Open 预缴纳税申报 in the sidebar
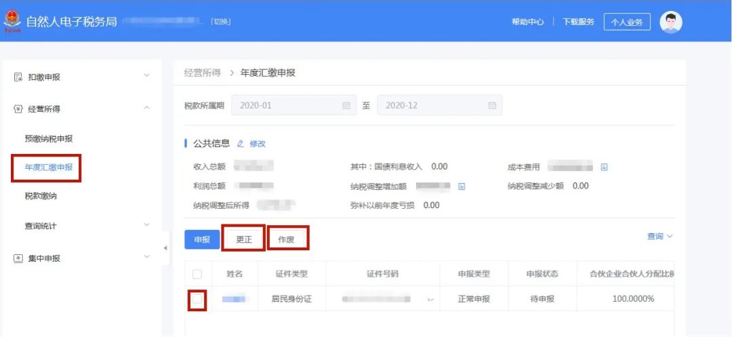Image resolution: width=732 pixels, height=337 pixels. (49, 138)
